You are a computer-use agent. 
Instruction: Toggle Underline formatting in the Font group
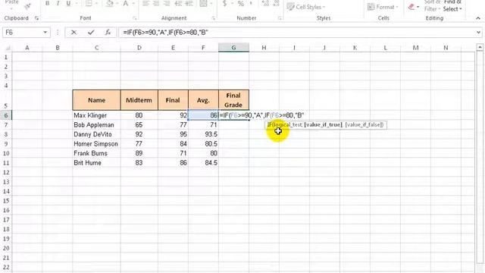pyautogui.click(x=68, y=3)
